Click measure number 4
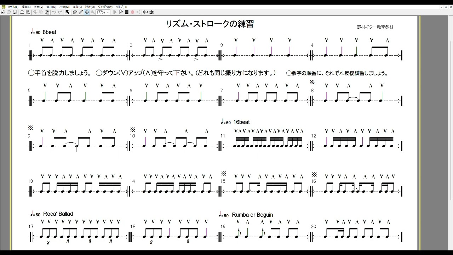 pos(312,45)
